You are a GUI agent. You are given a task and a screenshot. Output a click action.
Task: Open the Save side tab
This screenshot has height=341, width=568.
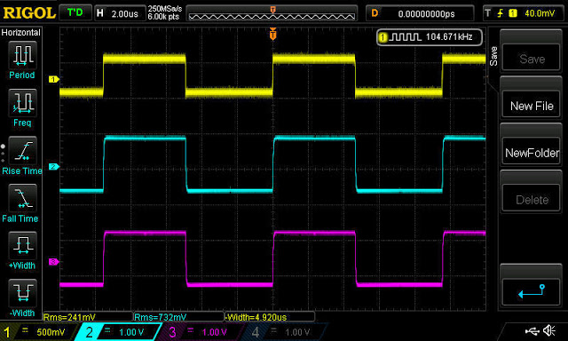(493, 56)
